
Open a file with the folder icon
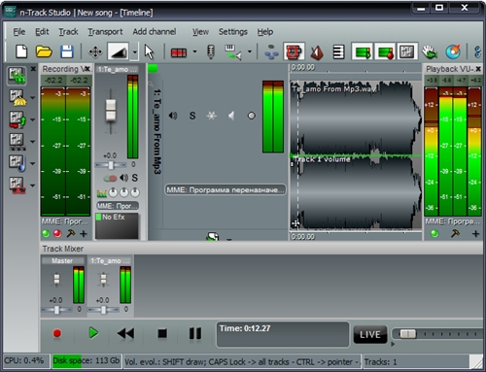click(44, 51)
